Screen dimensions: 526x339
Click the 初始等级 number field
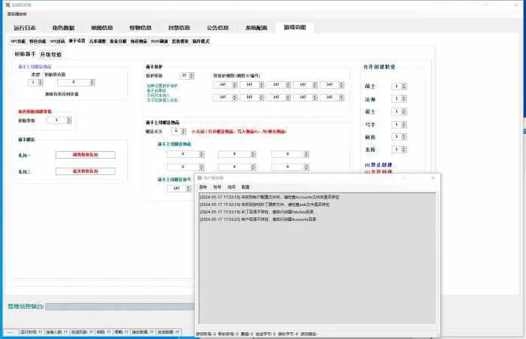point(56,120)
